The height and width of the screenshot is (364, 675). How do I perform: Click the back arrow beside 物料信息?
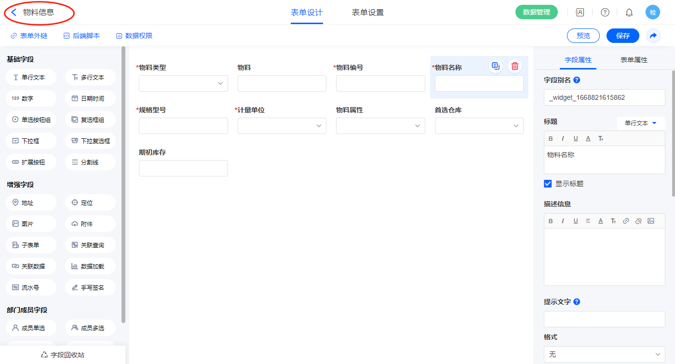click(x=14, y=13)
